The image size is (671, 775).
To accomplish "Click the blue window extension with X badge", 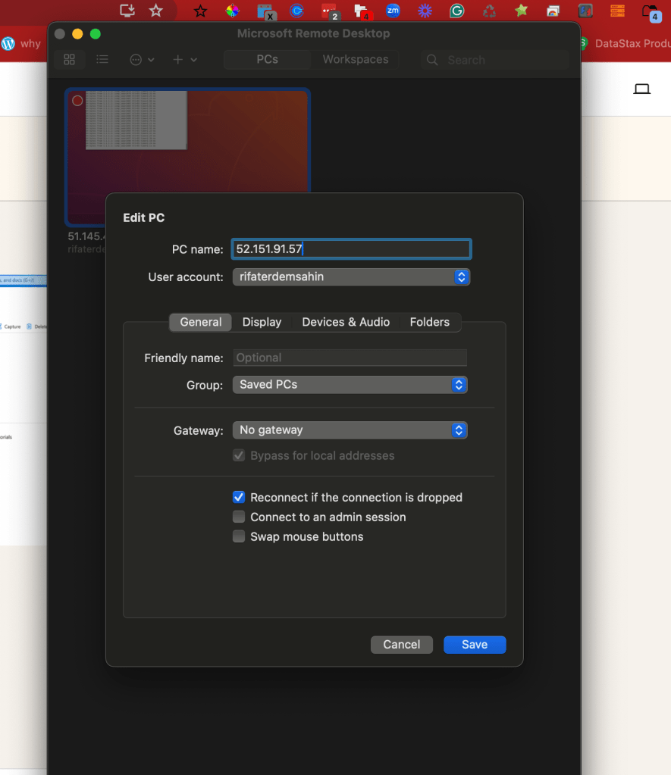I will pyautogui.click(x=265, y=11).
